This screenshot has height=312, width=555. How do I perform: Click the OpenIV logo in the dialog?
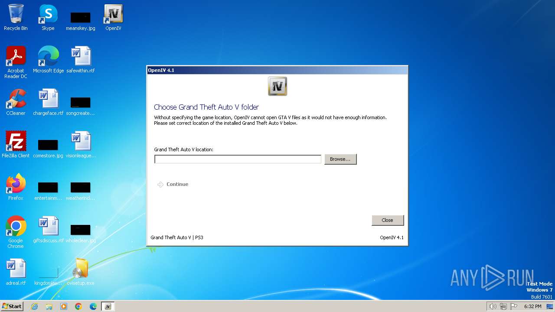pyautogui.click(x=277, y=86)
